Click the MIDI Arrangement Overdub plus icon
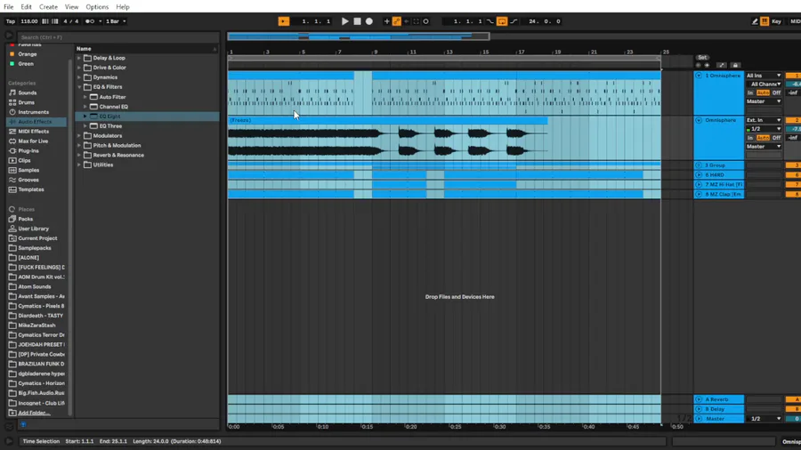The width and height of the screenshot is (801, 450). pos(387,21)
